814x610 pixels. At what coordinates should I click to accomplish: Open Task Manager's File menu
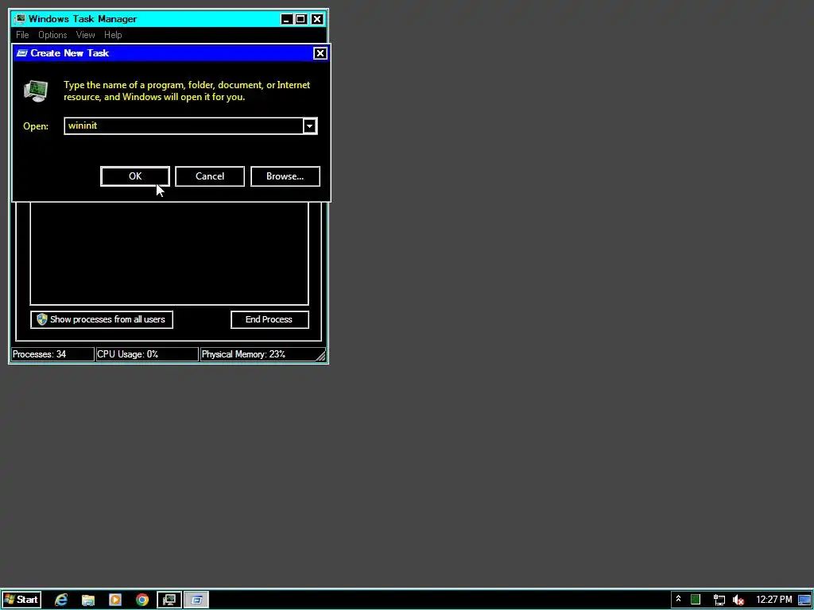click(22, 35)
